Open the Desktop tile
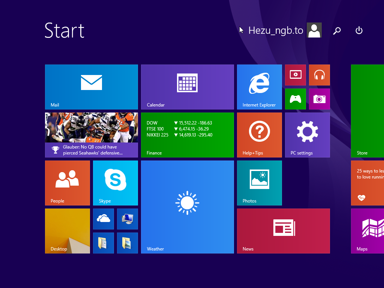The width and height of the screenshot is (384, 288). [x=67, y=231]
